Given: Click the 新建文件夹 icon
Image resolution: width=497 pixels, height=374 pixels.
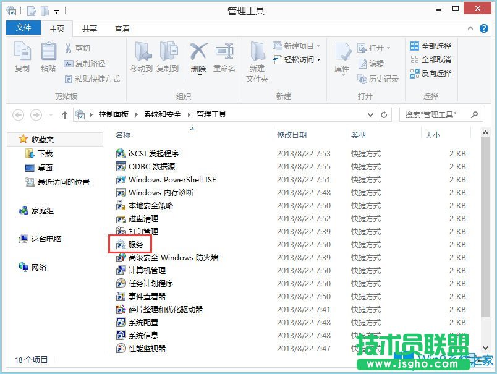Looking at the screenshot, I should pos(257,59).
